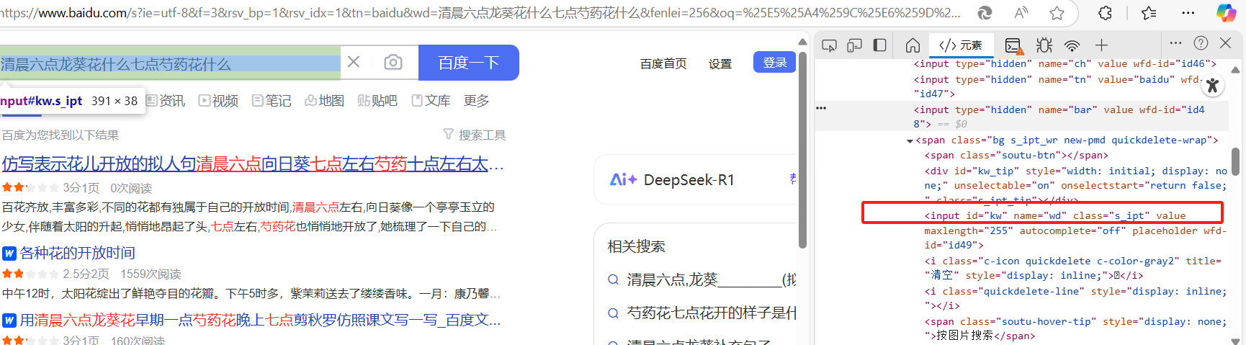Viewport: 1246px width, 345px height.
Task: Switch to the 贴吧 search tab
Action: tap(377, 101)
